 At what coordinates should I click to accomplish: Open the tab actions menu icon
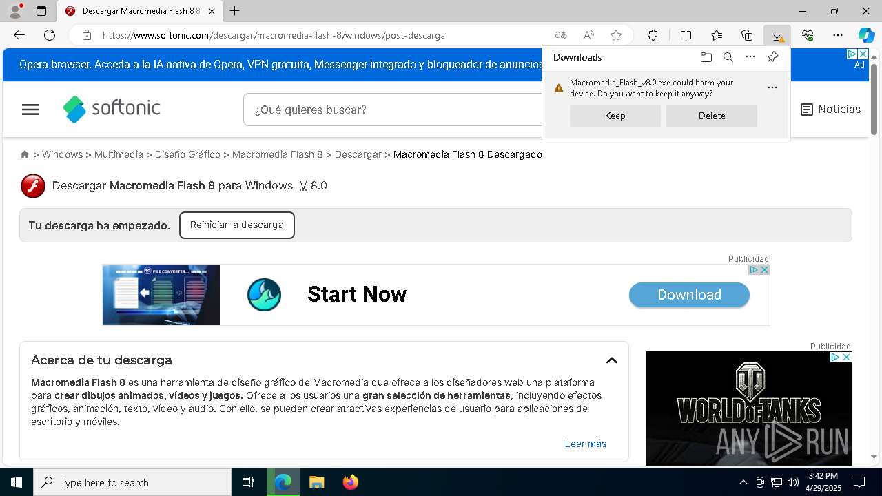(41, 11)
